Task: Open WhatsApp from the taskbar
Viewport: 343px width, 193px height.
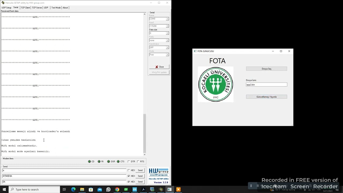Action: tap(108, 190)
